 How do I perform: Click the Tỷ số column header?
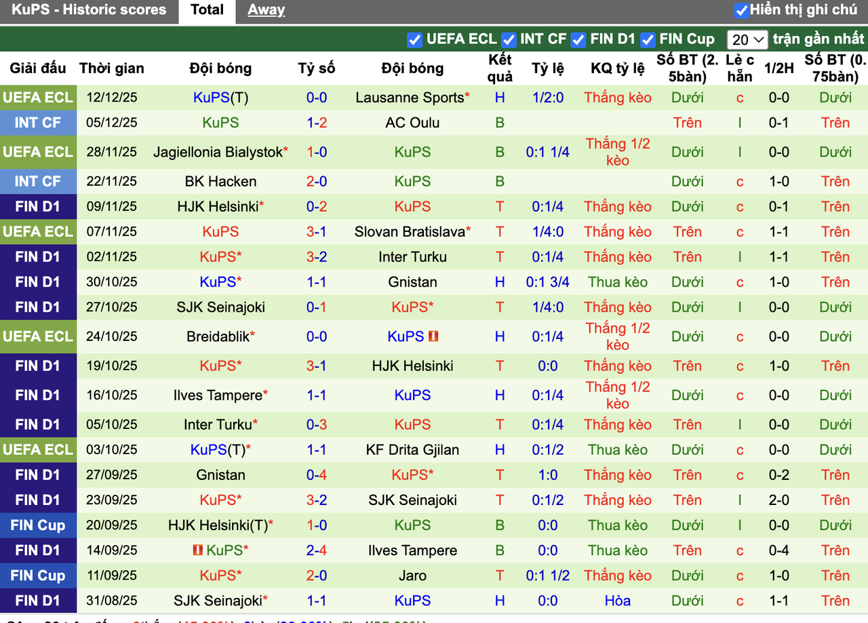coord(317,68)
